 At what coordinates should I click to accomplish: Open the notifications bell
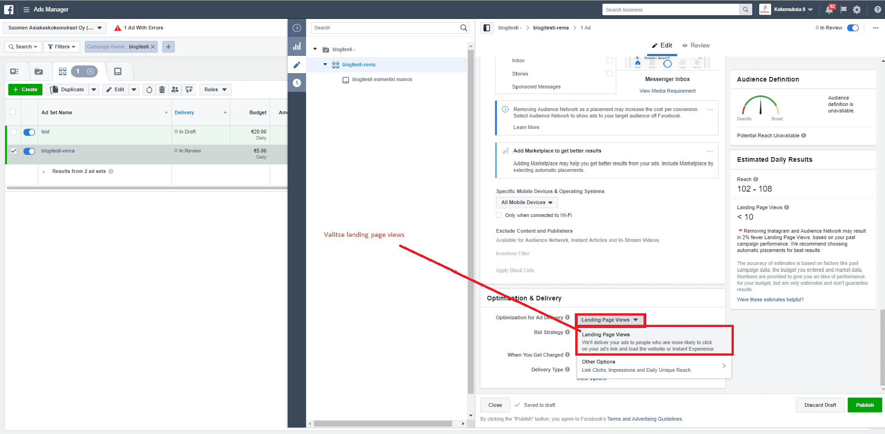point(829,10)
